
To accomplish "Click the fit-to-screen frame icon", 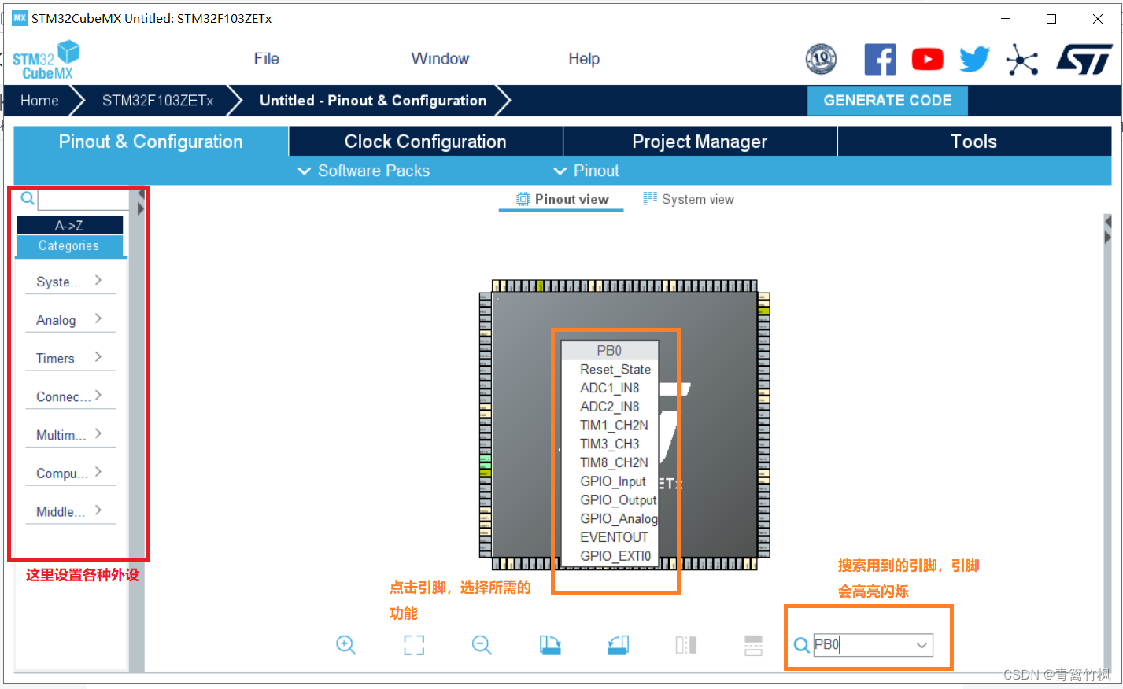I will pos(414,645).
